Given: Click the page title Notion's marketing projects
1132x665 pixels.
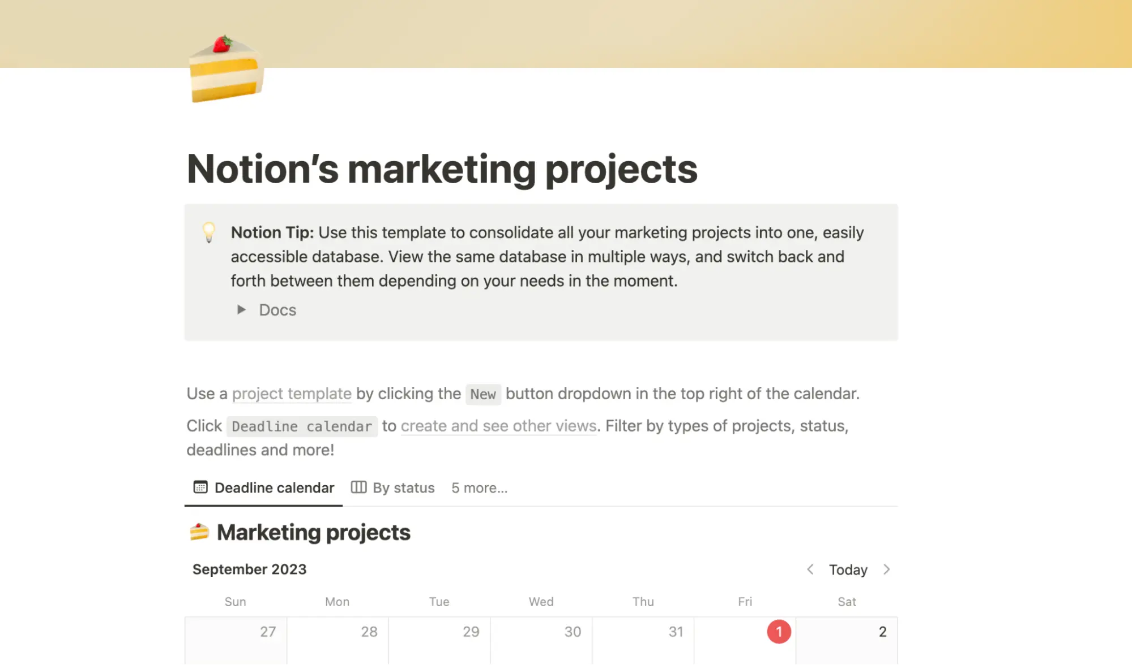Looking at the screenshot, I should coord(441,169).
